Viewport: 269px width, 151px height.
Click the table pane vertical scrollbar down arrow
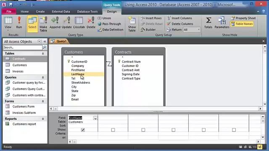click(265, 104)
